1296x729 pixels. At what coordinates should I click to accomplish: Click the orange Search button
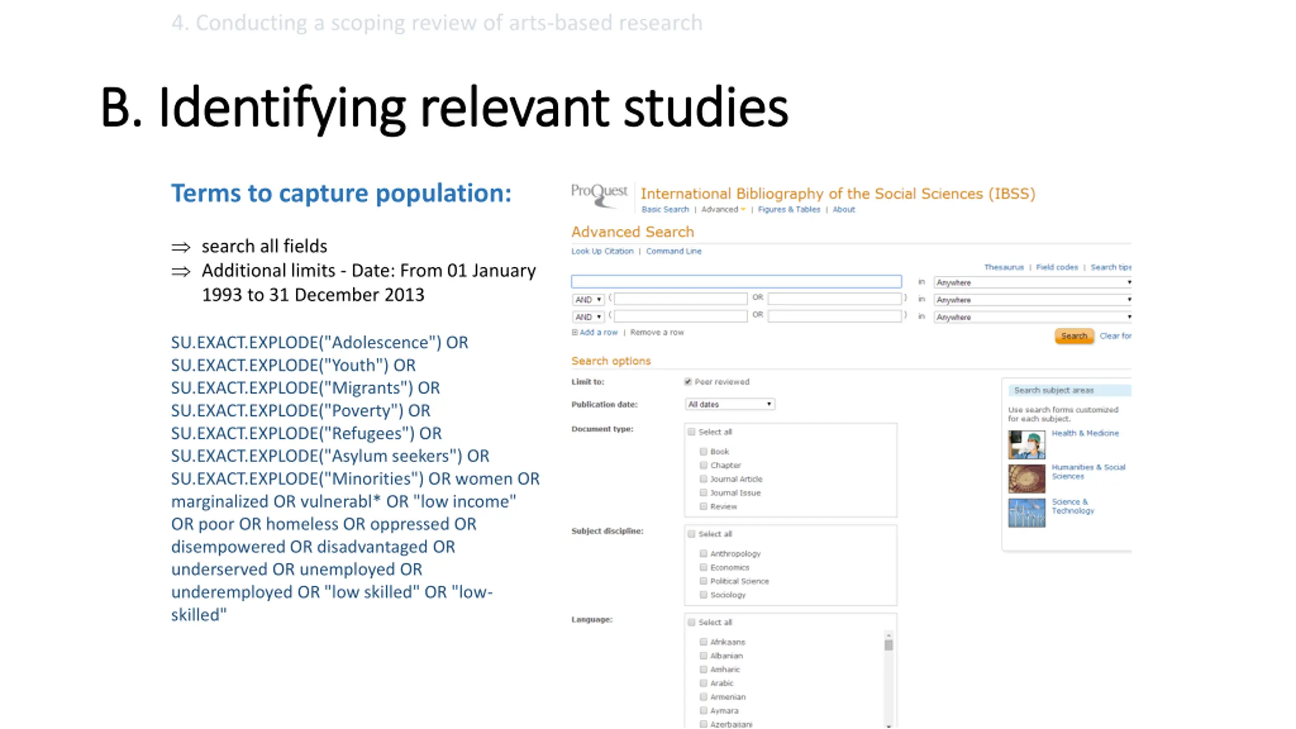click(x=1074, y=336)
